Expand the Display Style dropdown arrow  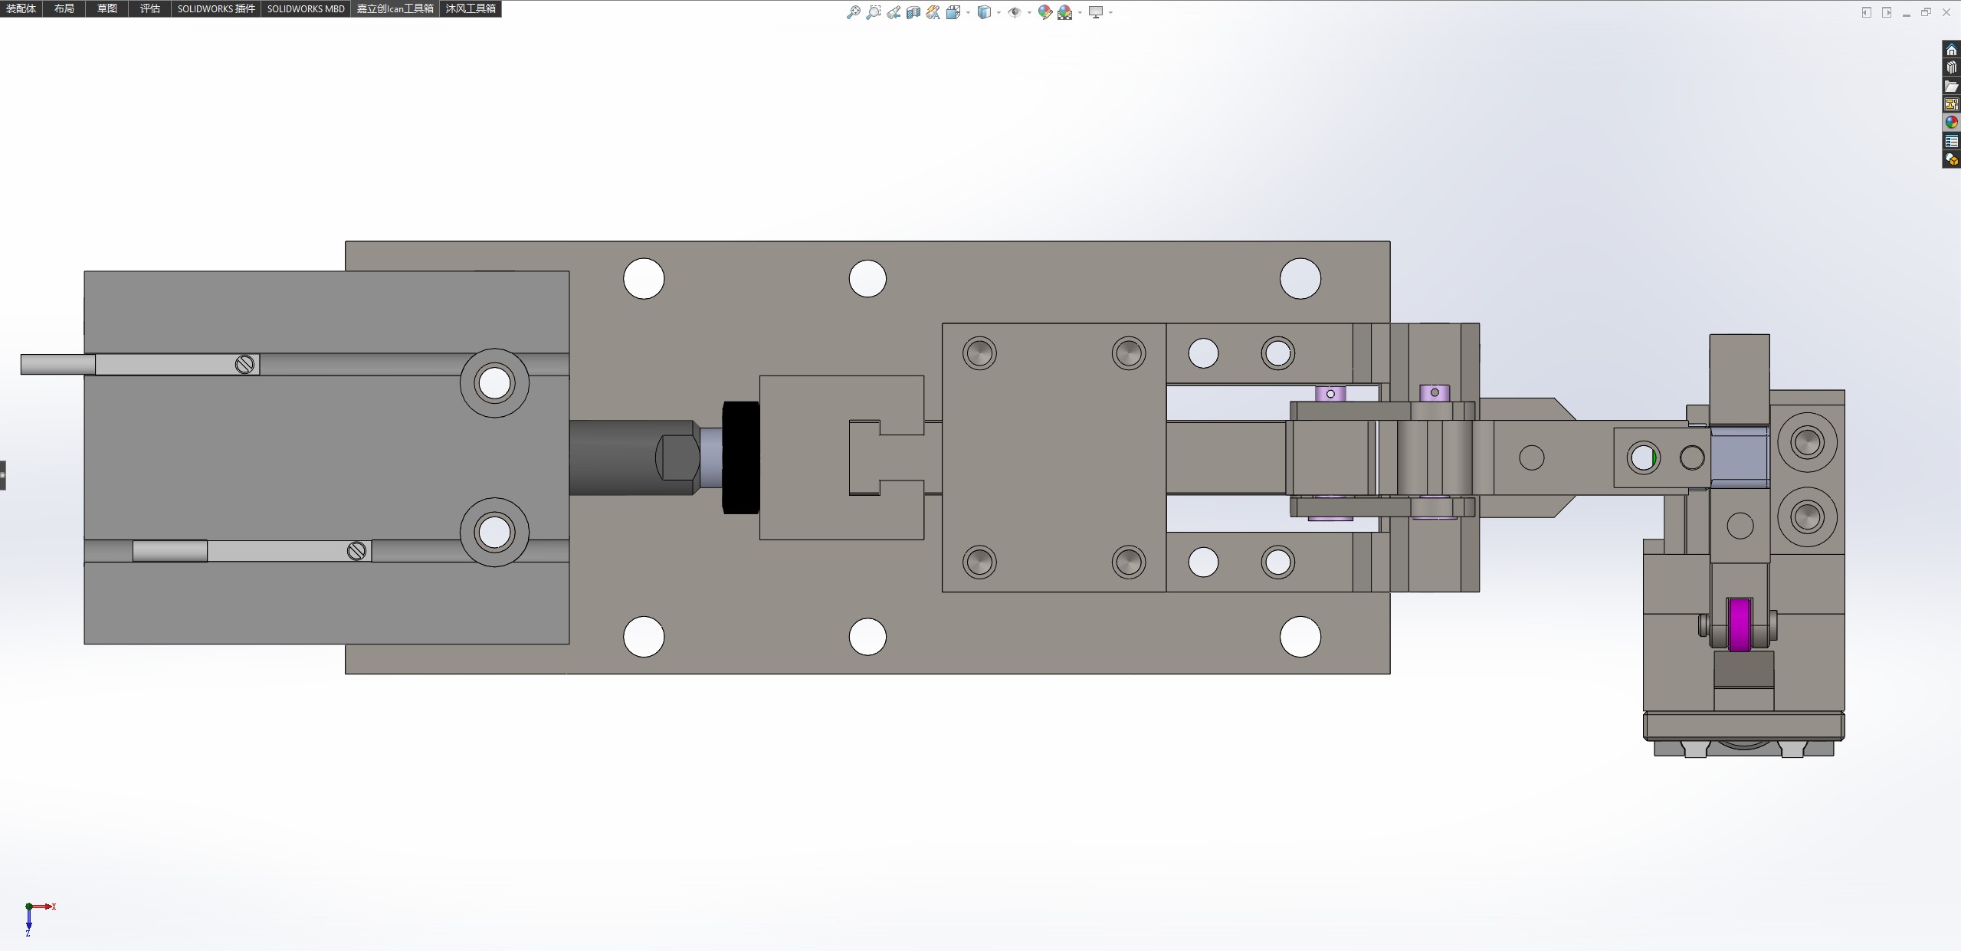point(999,12)
